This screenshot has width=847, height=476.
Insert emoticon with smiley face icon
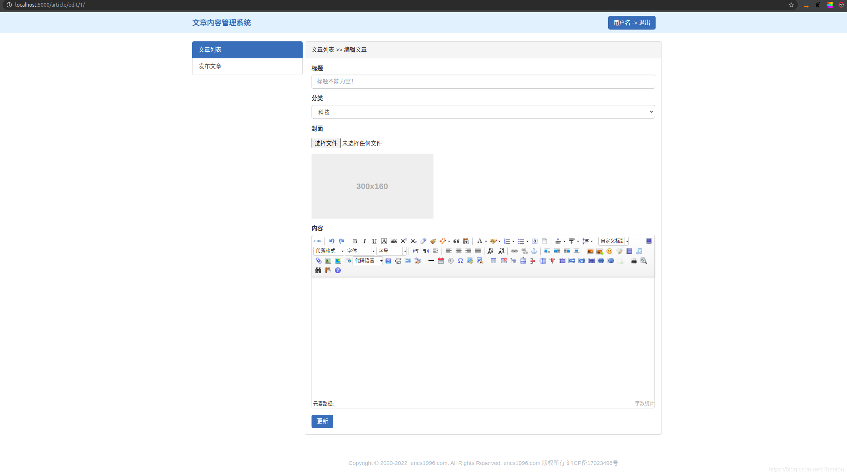(609, 251)
